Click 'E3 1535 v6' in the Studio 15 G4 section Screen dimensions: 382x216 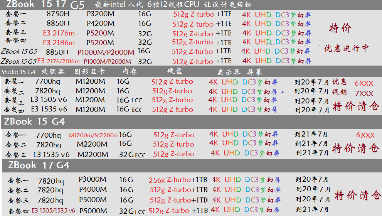click(49, 109)
